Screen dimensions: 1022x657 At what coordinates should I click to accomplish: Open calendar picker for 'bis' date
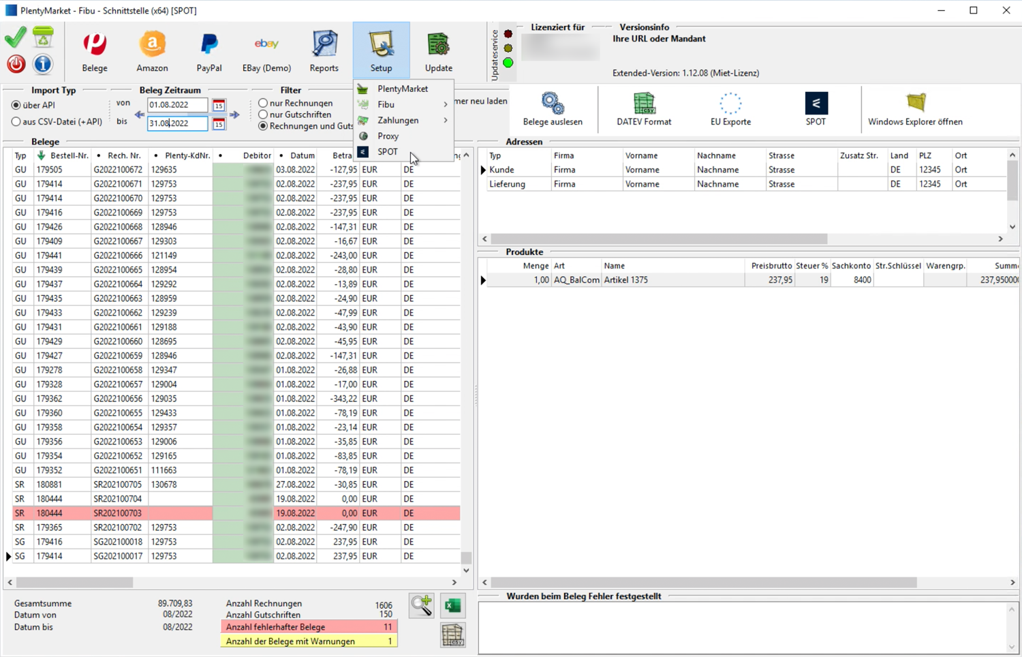tap(219, 124)
